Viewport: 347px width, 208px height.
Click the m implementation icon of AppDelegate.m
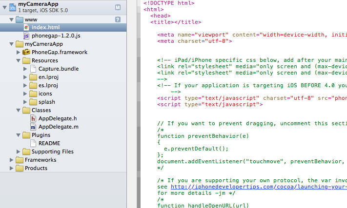click(33, 127)
